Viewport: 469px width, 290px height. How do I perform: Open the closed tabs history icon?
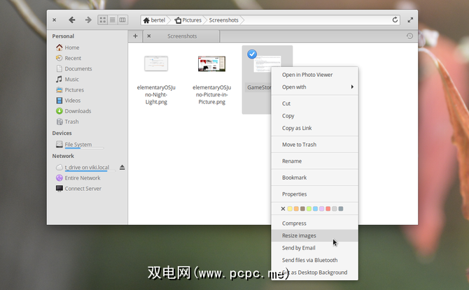pyautogui.click(x=409, y=36)
